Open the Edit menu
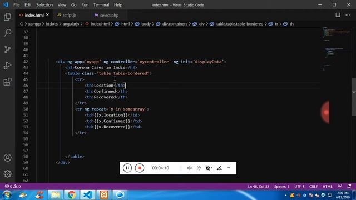The image size is (356, 200). pos(28,5)
